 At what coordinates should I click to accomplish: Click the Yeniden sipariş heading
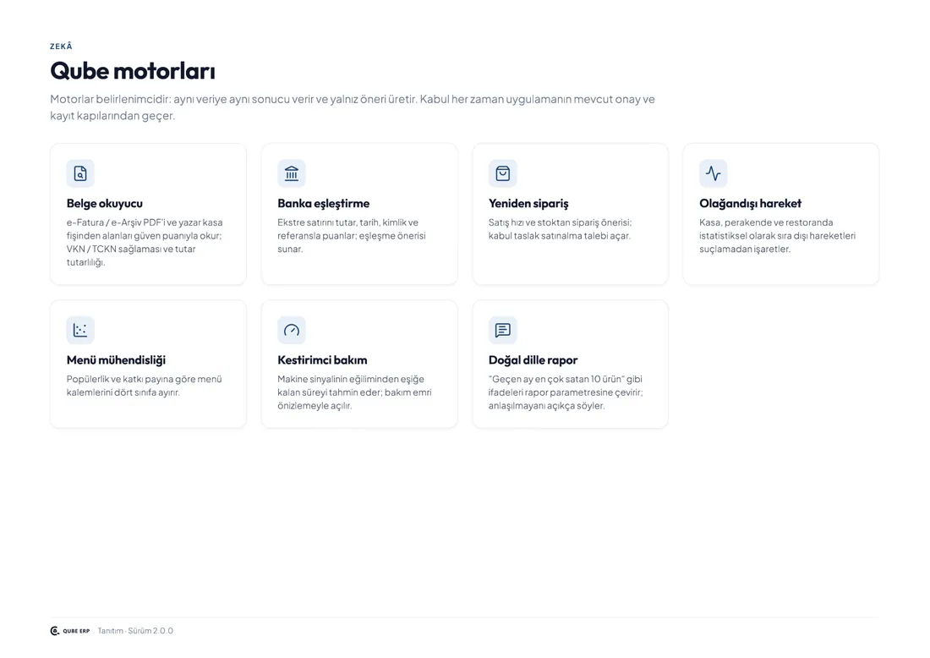coord(528,204)
